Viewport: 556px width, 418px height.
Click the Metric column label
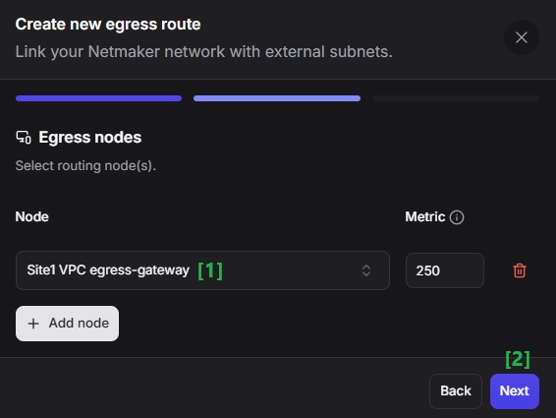(x=424, y=216)
